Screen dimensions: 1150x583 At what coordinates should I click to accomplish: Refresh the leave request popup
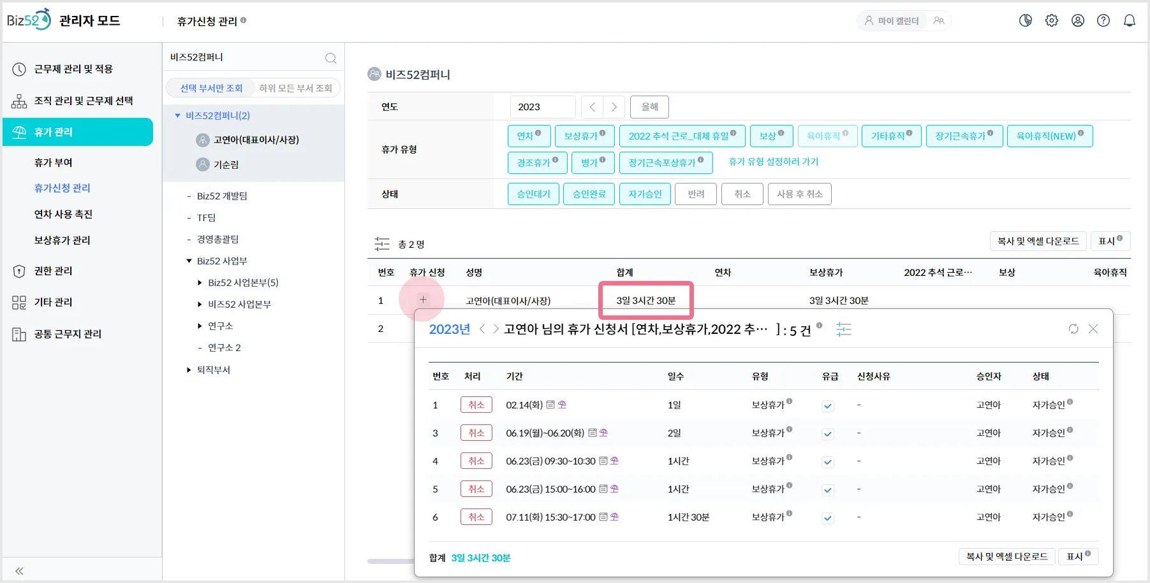tap(1073, 329)
